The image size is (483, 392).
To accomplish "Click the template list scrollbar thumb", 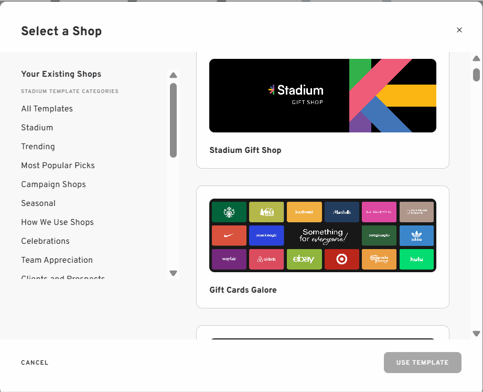I will [x=476, y=75].
